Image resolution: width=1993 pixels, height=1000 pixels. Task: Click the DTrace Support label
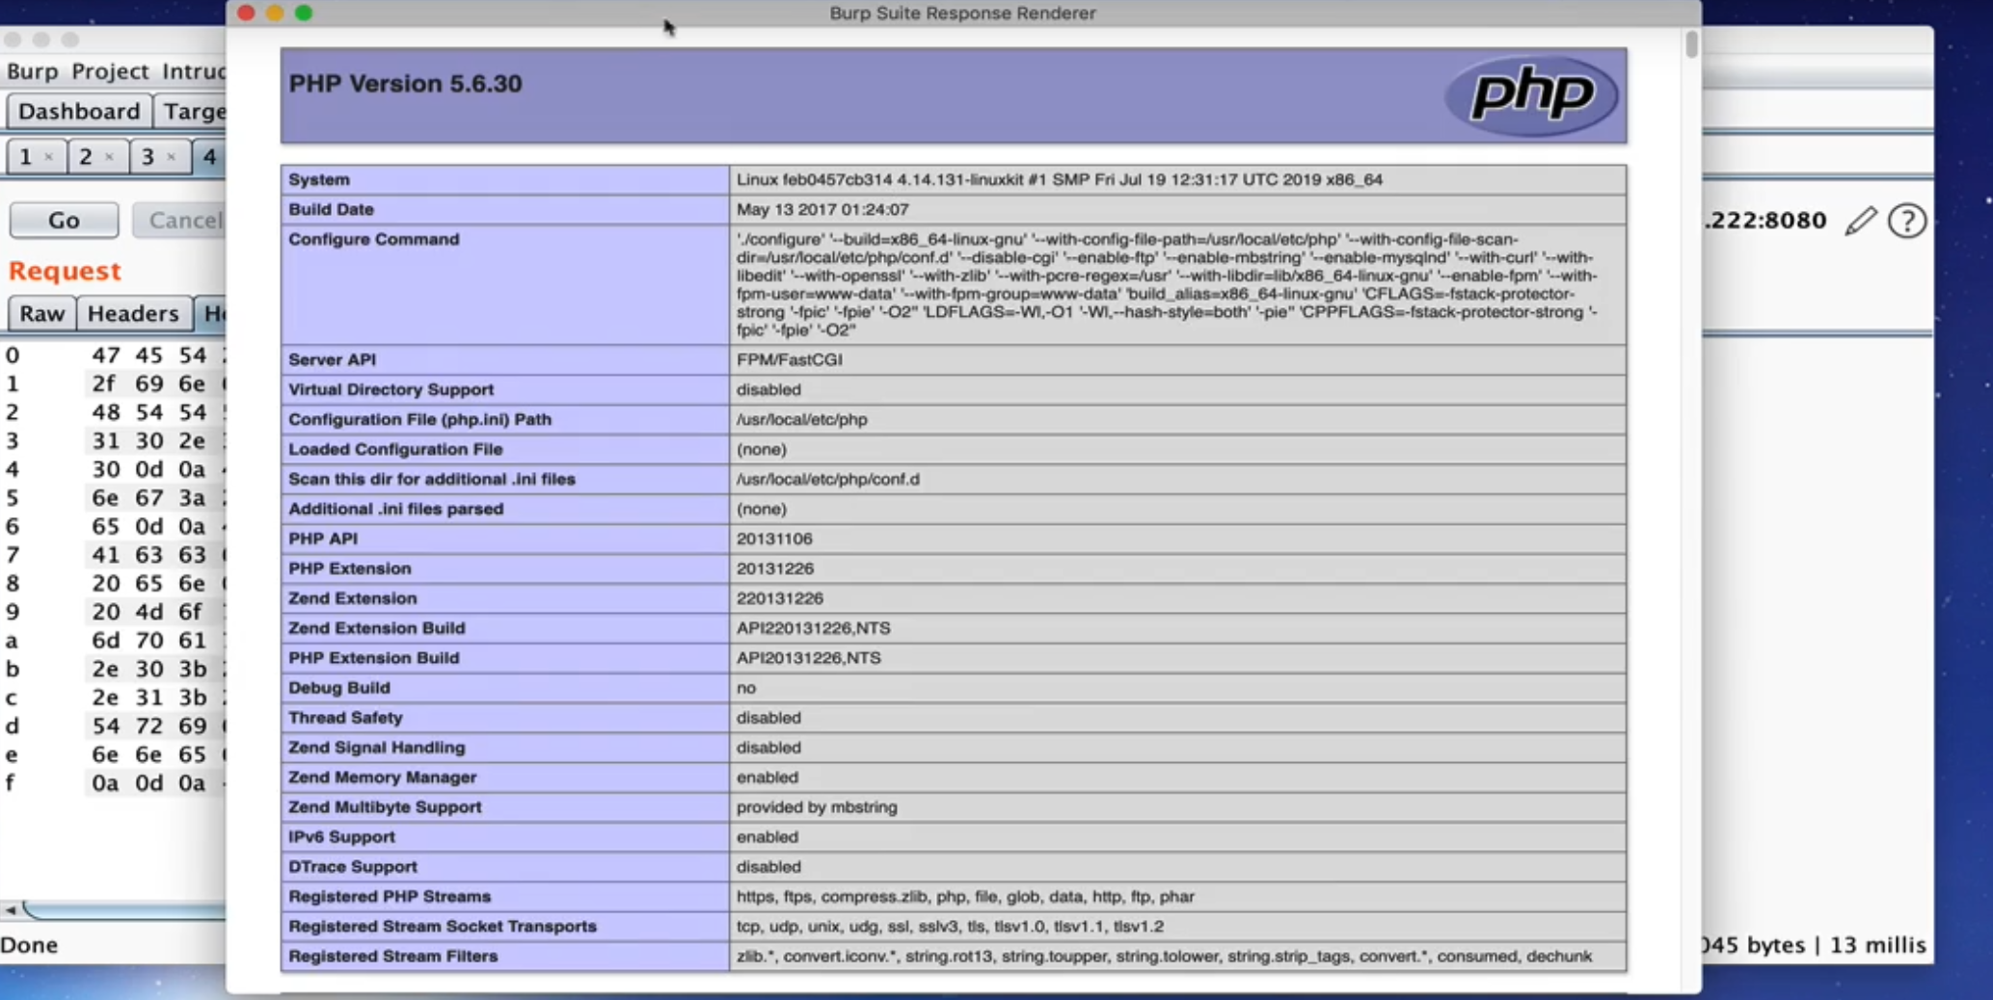(x=352, y=867)
